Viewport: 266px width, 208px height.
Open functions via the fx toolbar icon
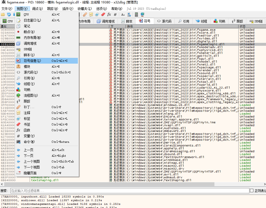coord(109,14)
